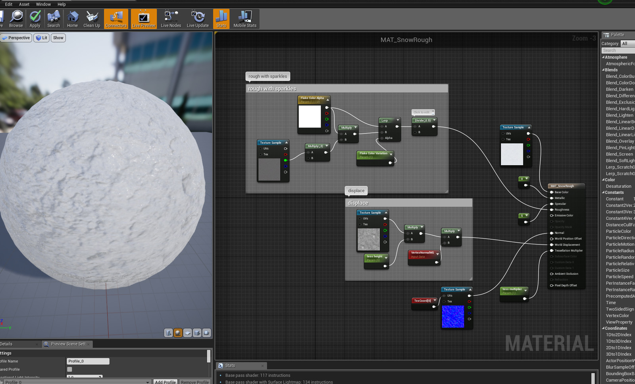Open the palette Category dropdown
This screenshot has width=635, height=384.
628,44
